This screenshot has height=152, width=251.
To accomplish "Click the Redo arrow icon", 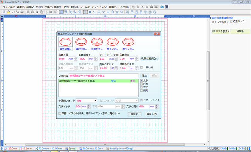I will 33,12.
